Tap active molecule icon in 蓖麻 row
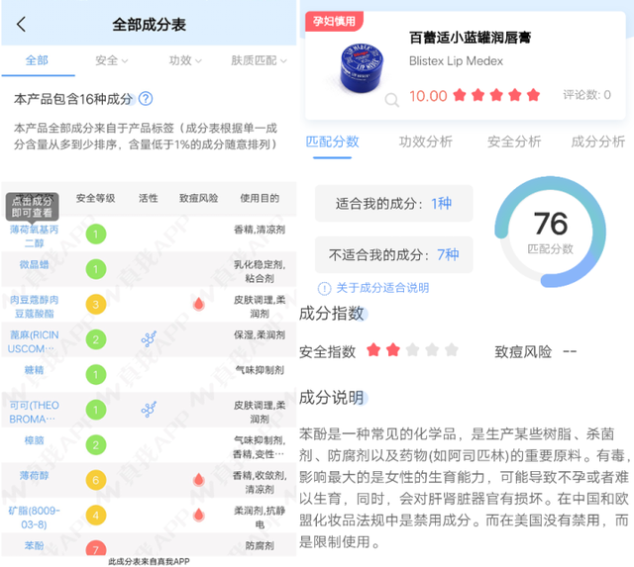 (x=149, y=339)
